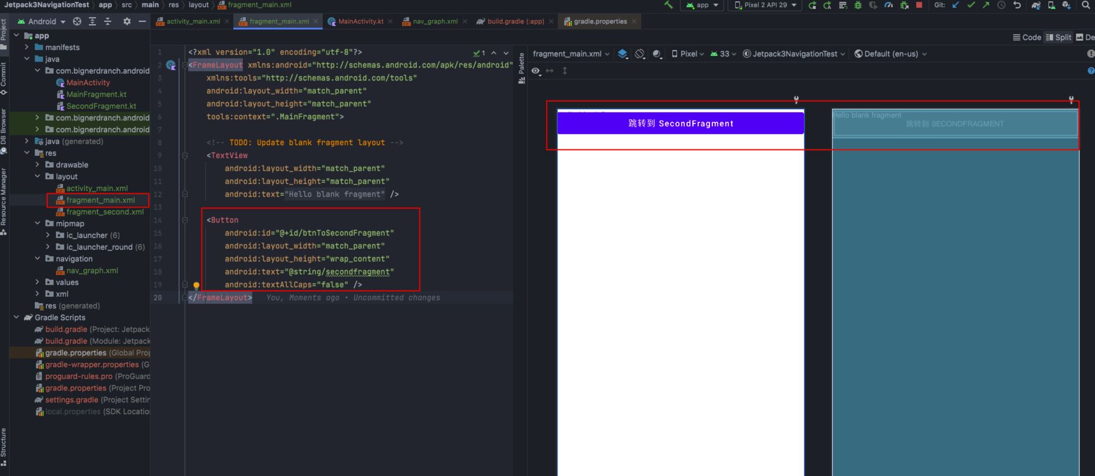Open the SDK Manager icon

1066,5
